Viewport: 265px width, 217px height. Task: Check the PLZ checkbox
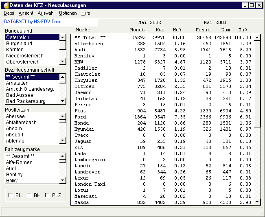47,195
